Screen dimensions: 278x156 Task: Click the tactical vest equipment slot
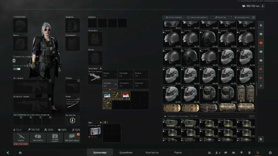95,39
